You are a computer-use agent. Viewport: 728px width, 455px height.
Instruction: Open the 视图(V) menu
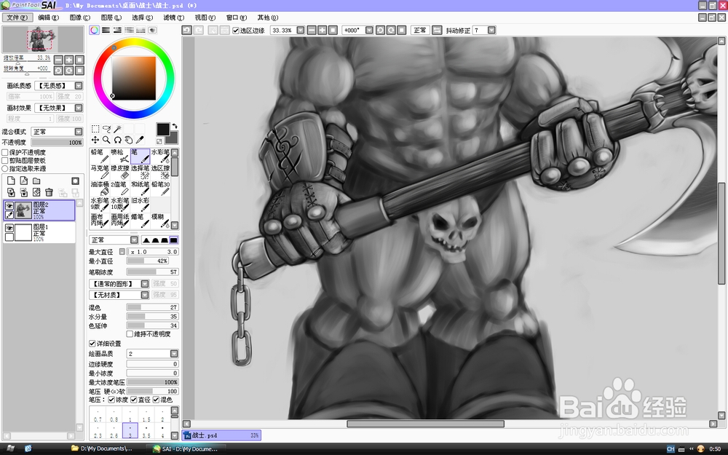[x=205, y=17]
